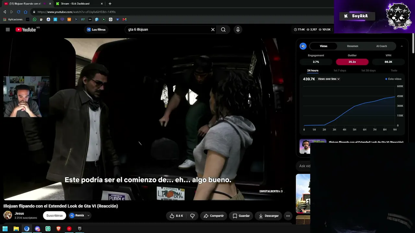Toggle the Este video chart legend
Screen dimensions: 415x233
393,79
